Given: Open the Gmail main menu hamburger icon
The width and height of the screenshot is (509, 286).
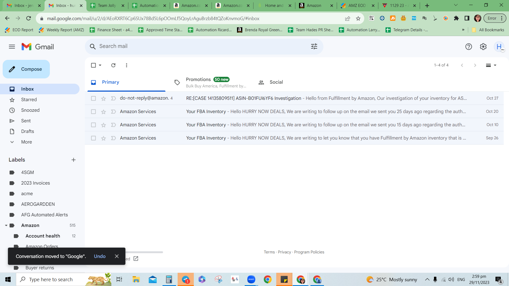Looking at the screenshot, I should 12,47.
